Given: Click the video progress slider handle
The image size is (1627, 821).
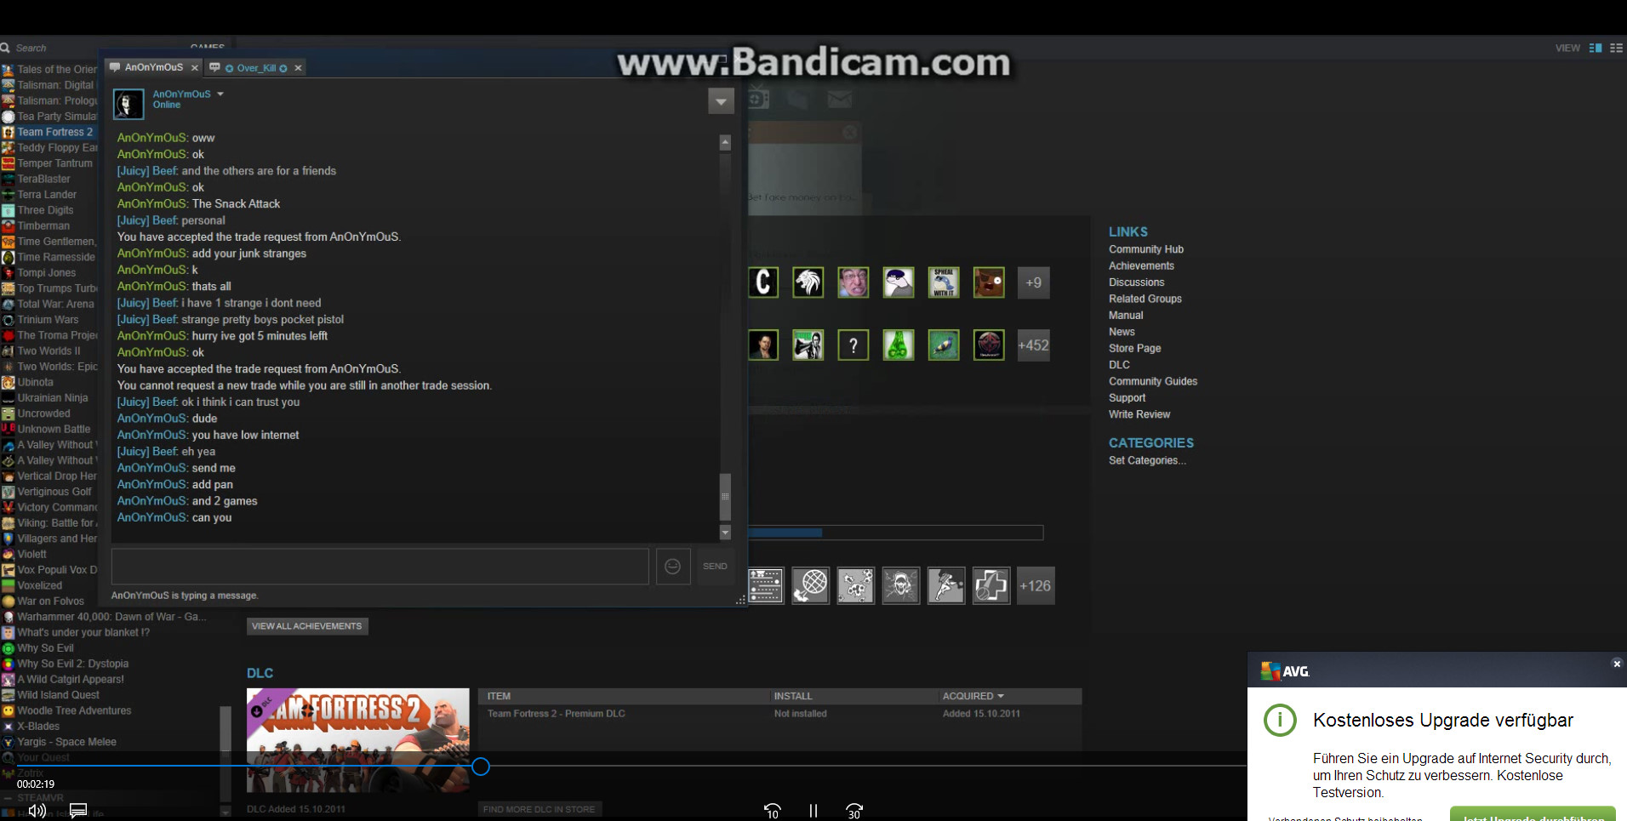Looking at the screenshot, I should pos(481,767).
